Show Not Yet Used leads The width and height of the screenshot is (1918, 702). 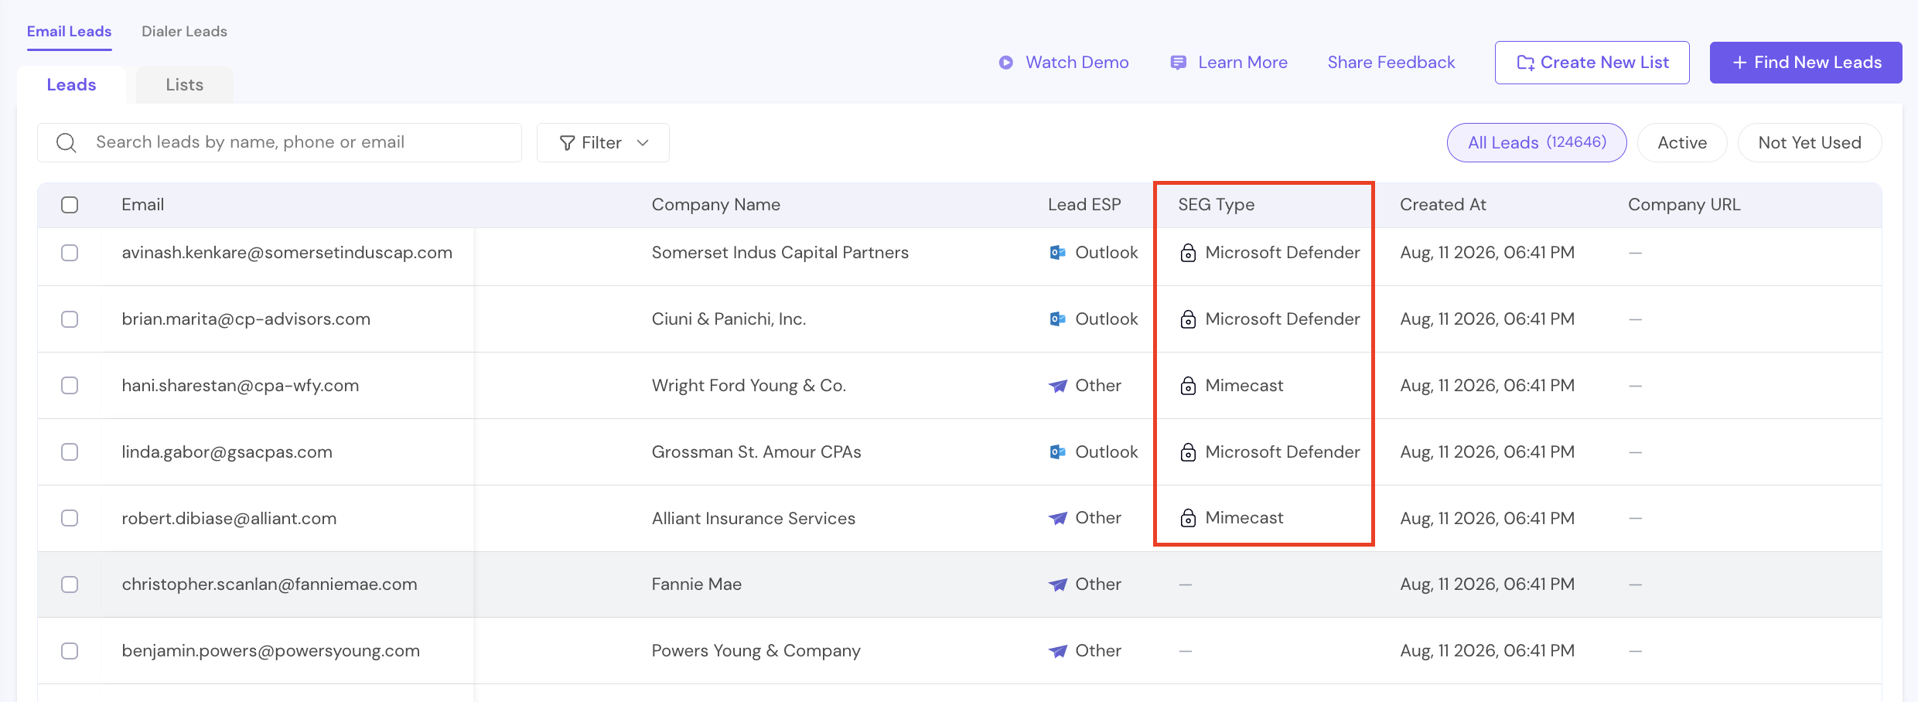coord(1810,143)
